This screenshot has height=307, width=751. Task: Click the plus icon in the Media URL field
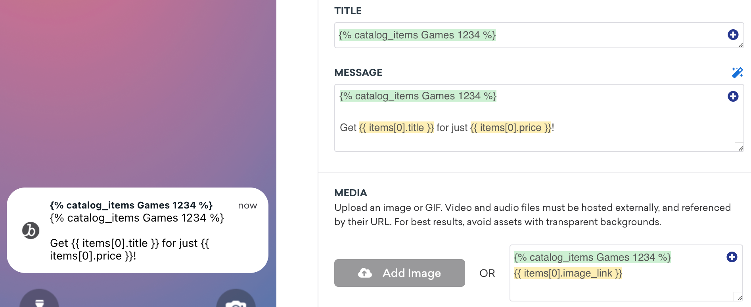[732, 257]
